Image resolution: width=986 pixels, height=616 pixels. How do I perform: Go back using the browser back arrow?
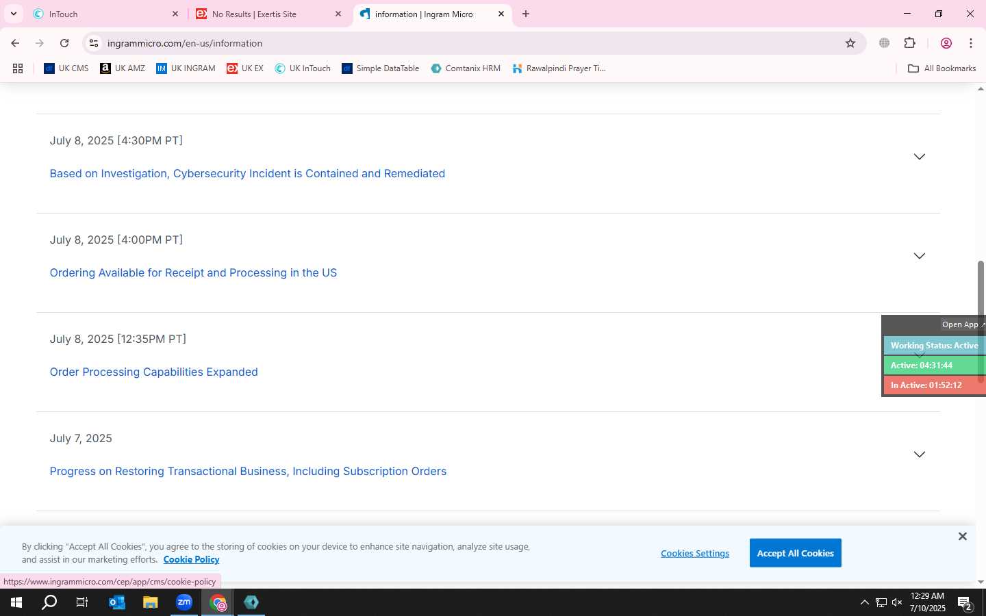pos(15,43)
